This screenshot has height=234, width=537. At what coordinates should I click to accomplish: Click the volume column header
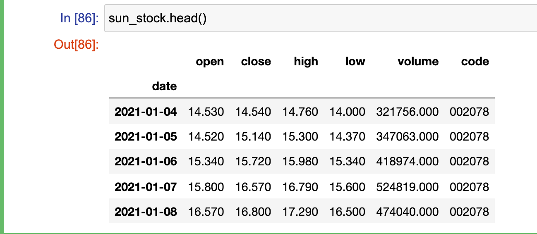pyautogui.click(x=418, y=62)
